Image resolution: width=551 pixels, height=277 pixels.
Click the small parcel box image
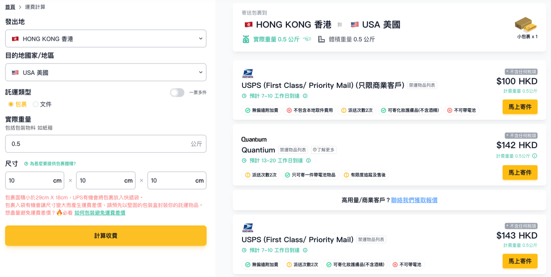[526, 25]
